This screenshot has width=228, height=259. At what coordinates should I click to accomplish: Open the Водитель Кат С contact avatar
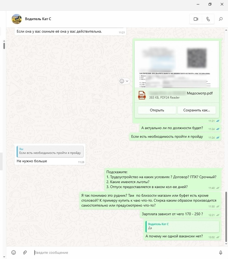(17, 19)
